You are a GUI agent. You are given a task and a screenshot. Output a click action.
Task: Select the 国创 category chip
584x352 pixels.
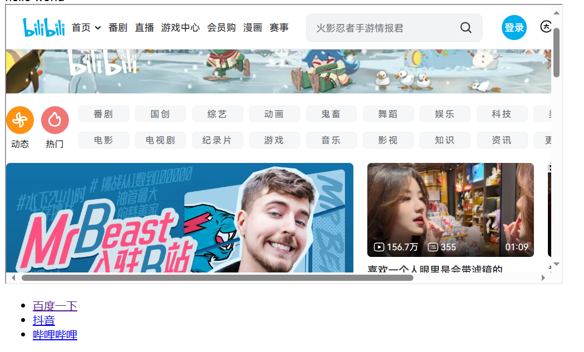[x=161, y=114]
